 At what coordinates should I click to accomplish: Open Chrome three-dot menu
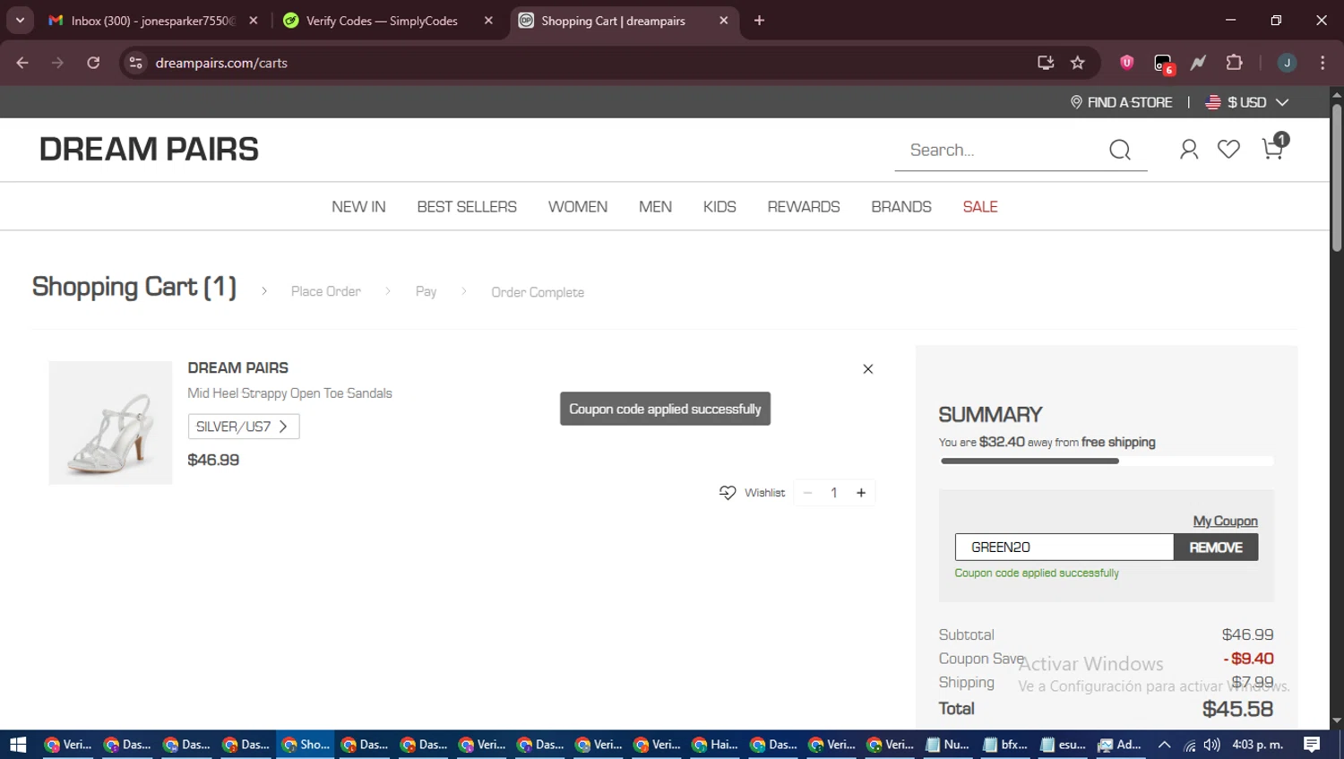(x=1322, y=63)
